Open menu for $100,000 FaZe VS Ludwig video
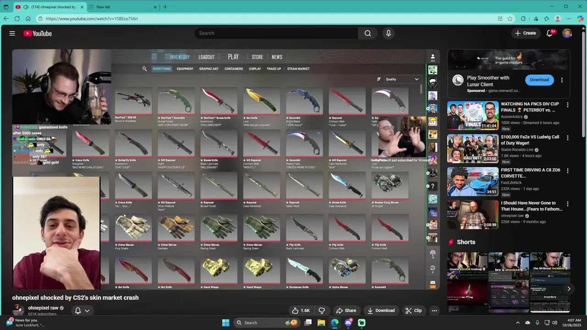587x330 pixels. (568, 138)
